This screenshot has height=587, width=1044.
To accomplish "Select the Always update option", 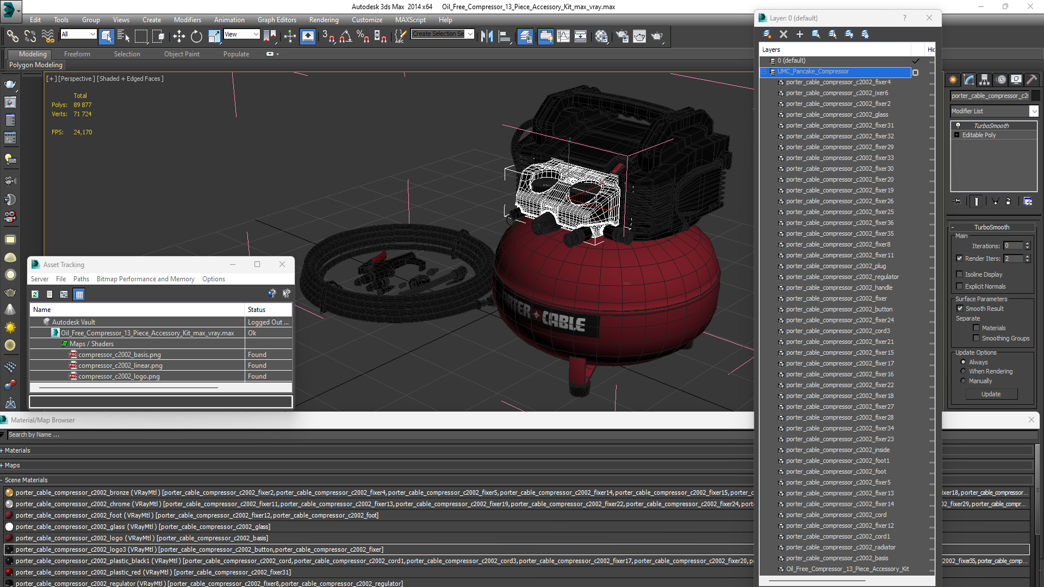I will coord(963,362).
